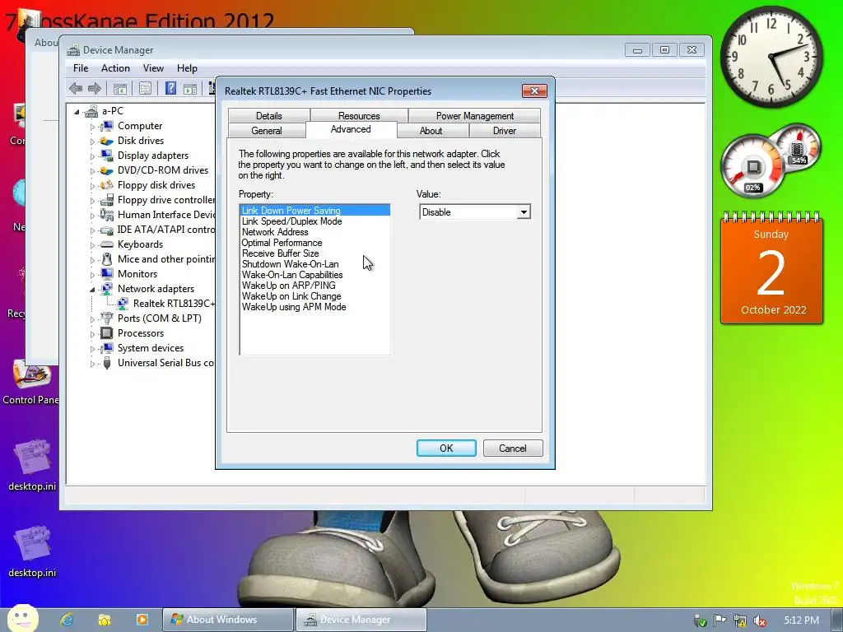Open Internet Explorer from the taskbar
Viewport: 843px width, 632px height.
click(x=67, y=620)
